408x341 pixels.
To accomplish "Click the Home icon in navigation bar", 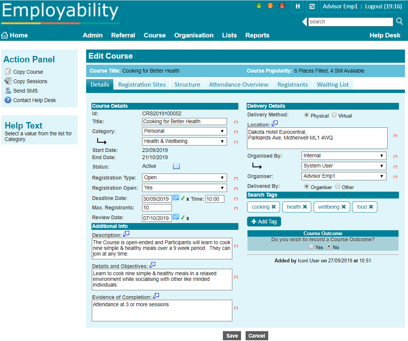I will pyautogui.click(x=4, y=35).
